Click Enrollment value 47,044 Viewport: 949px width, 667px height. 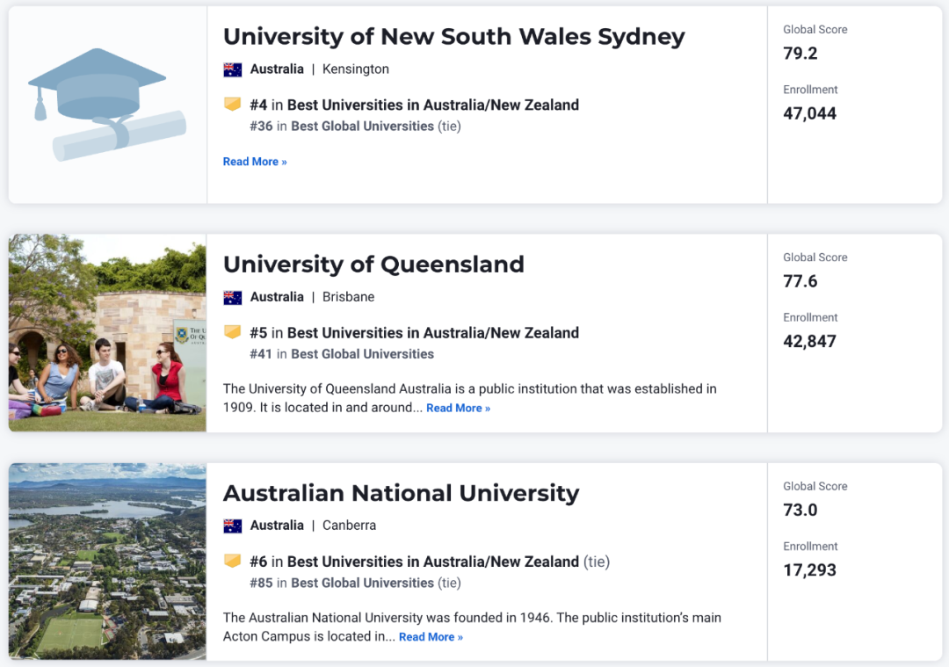(810, 113)
